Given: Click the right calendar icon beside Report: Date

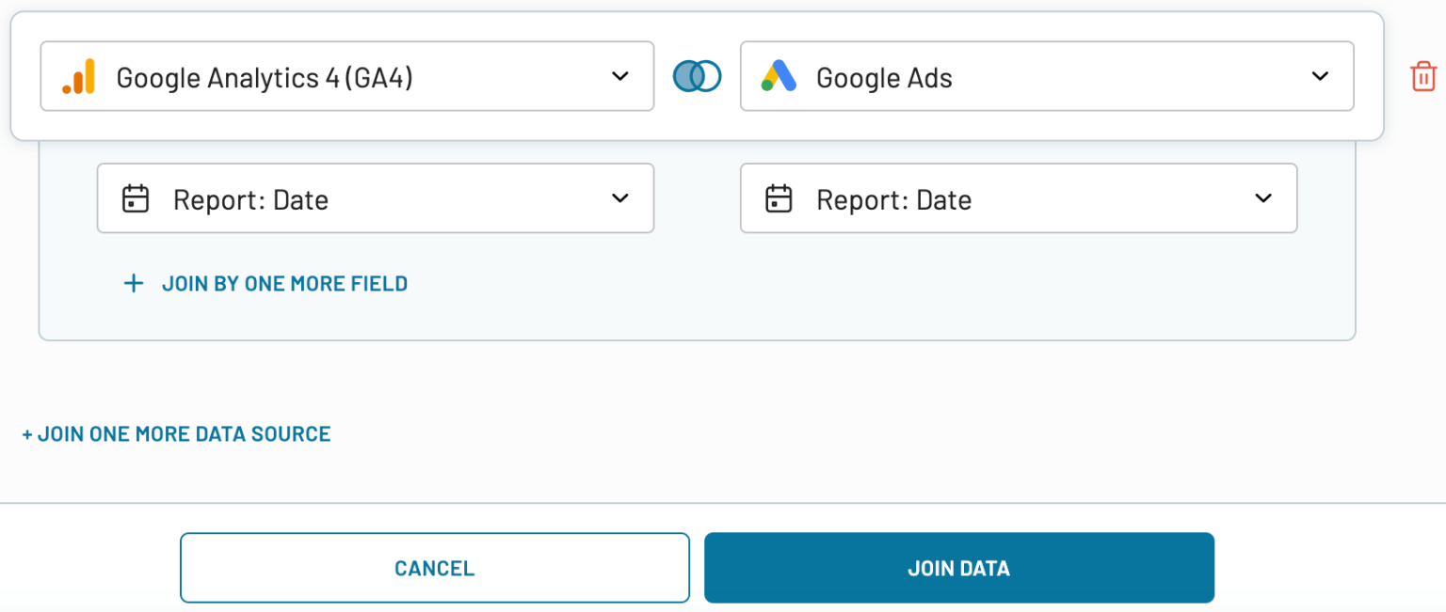Looking at the screenshot, I should [779, 198].
